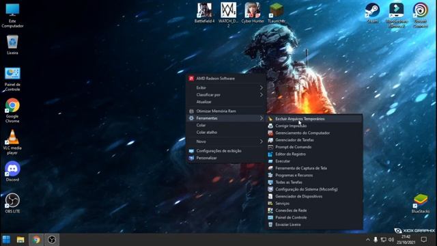The image size is (437, 246).
Task: Open Editor do Registro entry
Action: (x=314, y=154)
